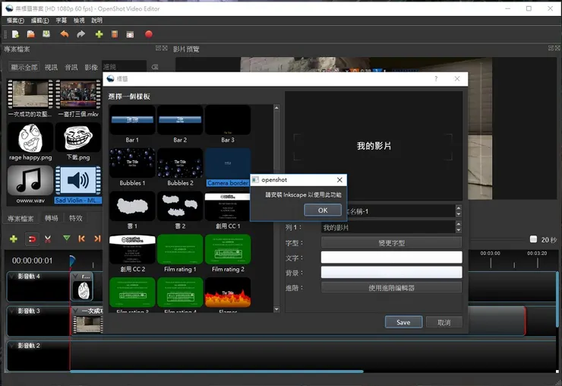
Task: Select the rage happy.png file
Action: (x=30, y=142)
